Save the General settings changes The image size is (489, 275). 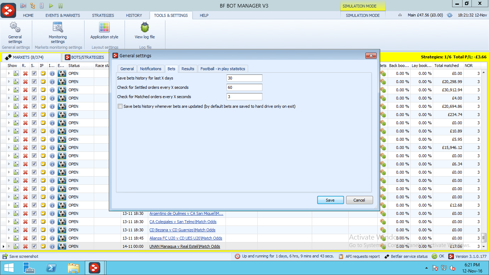tap(330, 200)
